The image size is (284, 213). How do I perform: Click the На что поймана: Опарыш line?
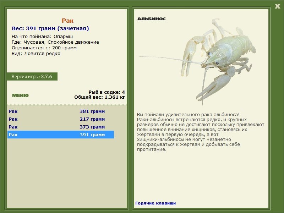pyautogui.click(x=42, y=36)
